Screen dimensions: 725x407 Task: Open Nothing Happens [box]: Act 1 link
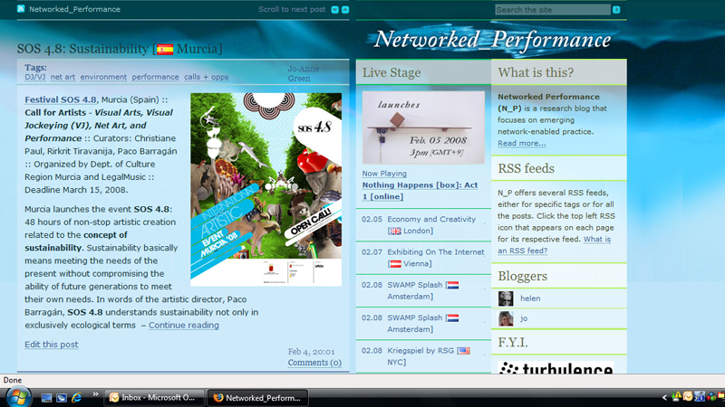[420, 191]
